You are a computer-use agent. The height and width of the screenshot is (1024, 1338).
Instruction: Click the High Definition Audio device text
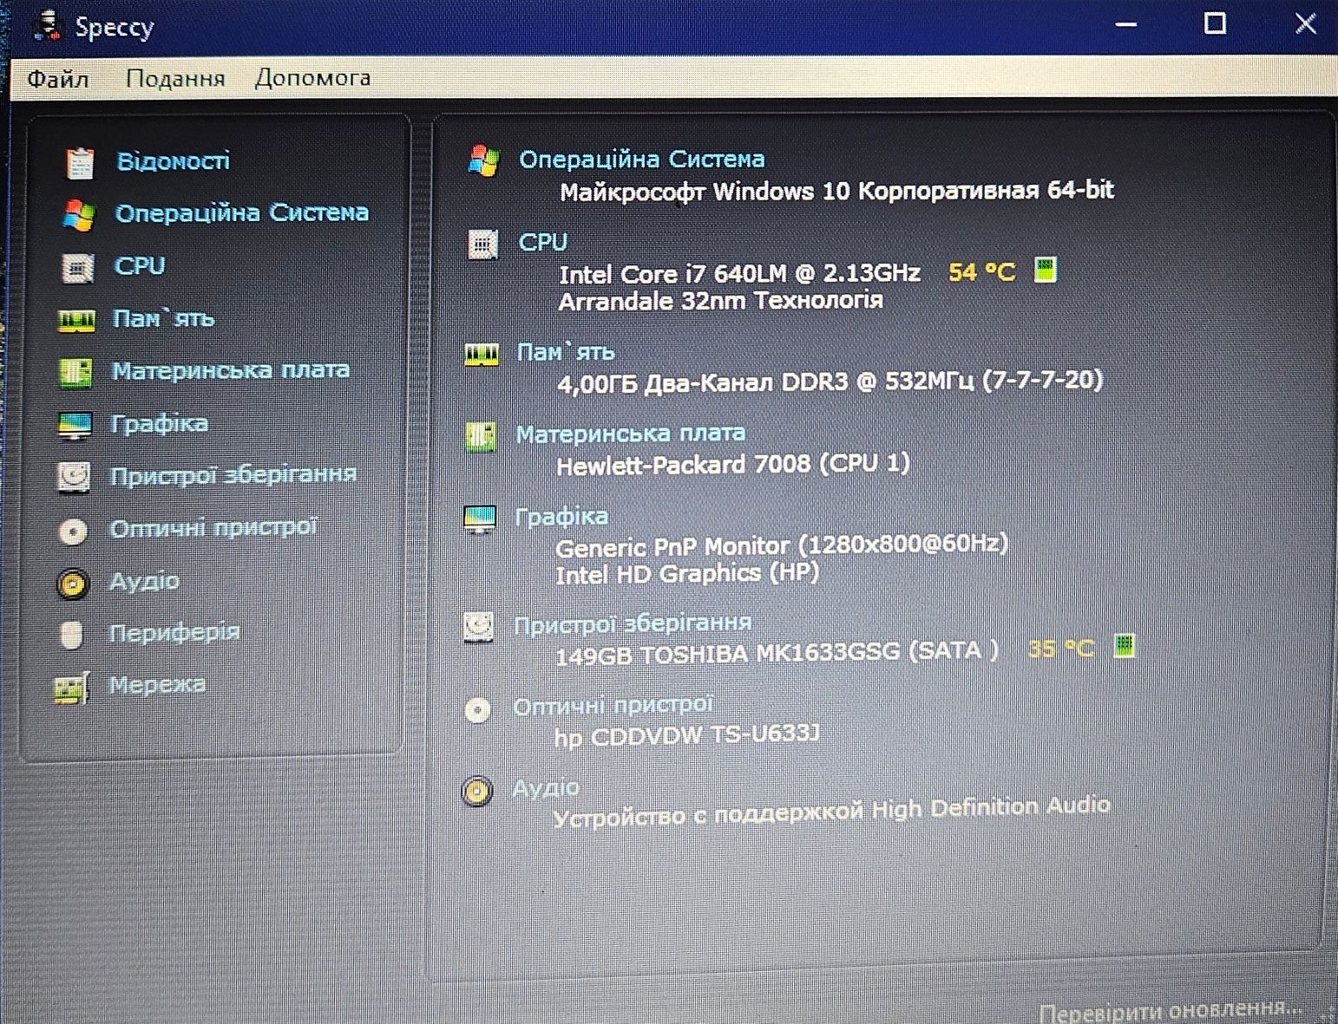click(x=831, y=812)
